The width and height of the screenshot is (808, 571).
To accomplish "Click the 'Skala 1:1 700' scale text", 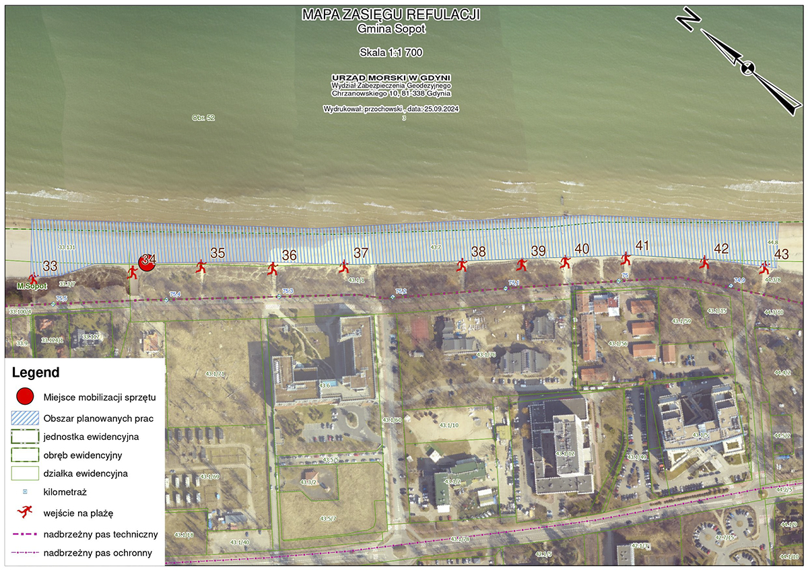I will tap(391, 52).
